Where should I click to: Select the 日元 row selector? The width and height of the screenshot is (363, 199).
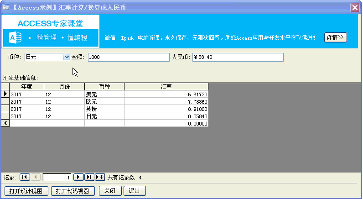pos(5,116)
